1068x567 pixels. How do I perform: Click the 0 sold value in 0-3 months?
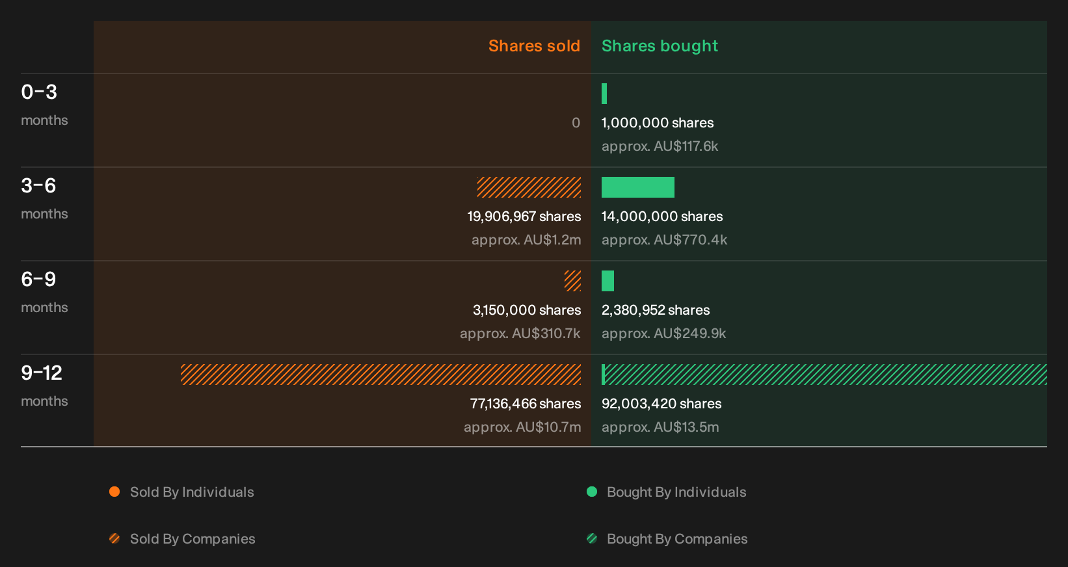point(576,123)
